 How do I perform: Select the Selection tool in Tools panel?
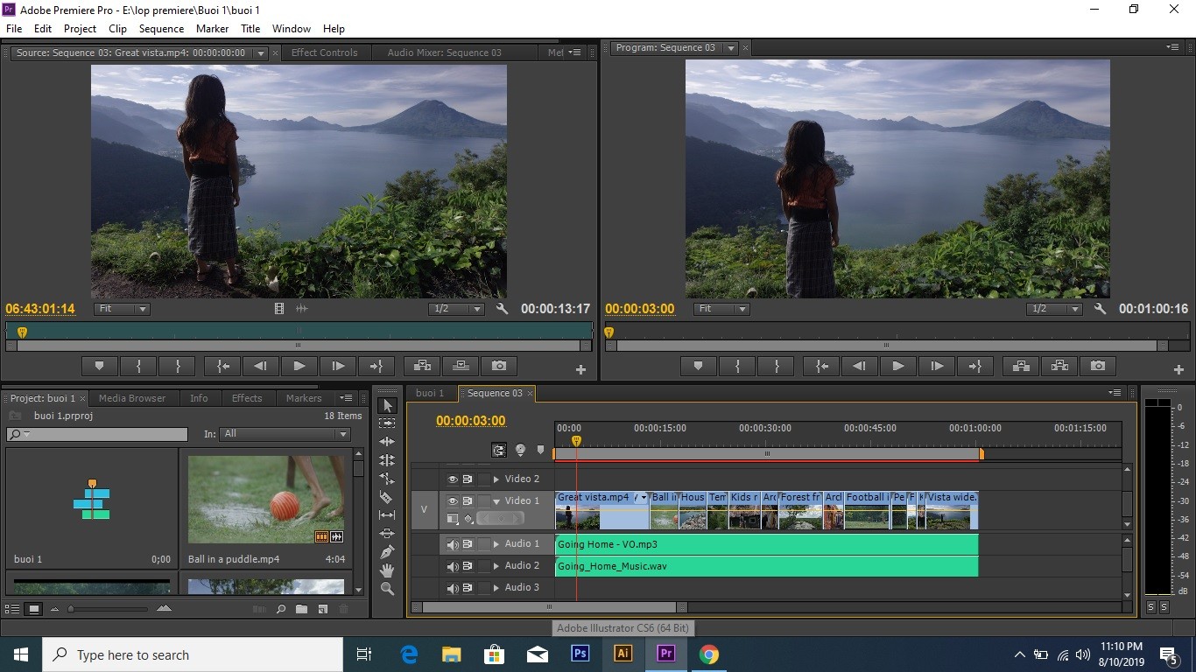pos(387,406)
